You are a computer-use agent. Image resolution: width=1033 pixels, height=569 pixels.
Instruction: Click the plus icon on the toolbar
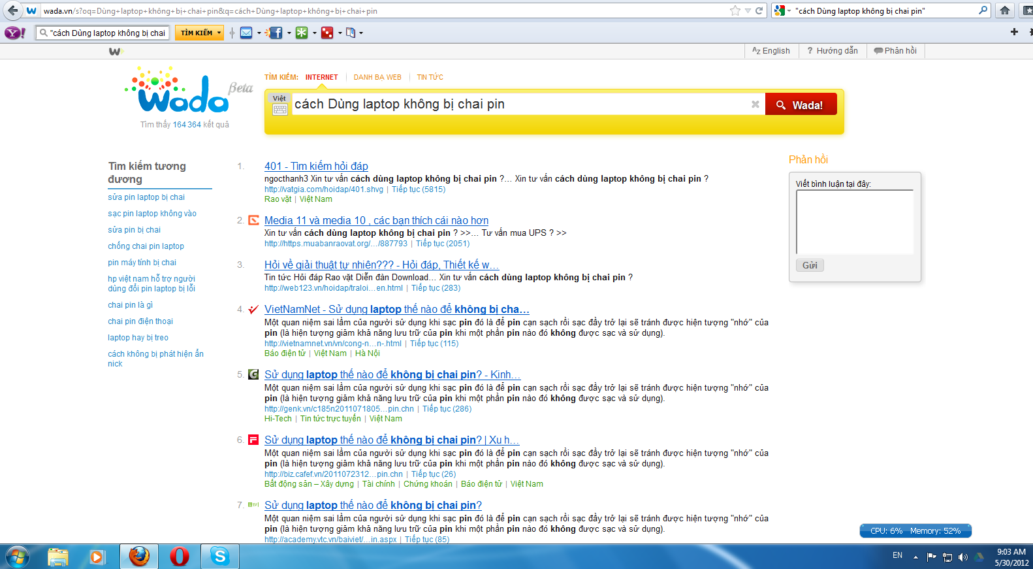pos(1014,32)
